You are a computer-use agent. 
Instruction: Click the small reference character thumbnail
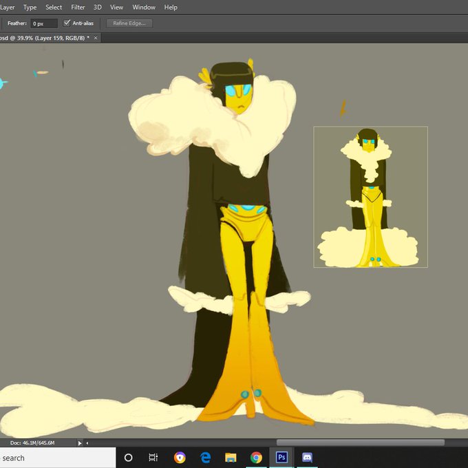[370, 197]
